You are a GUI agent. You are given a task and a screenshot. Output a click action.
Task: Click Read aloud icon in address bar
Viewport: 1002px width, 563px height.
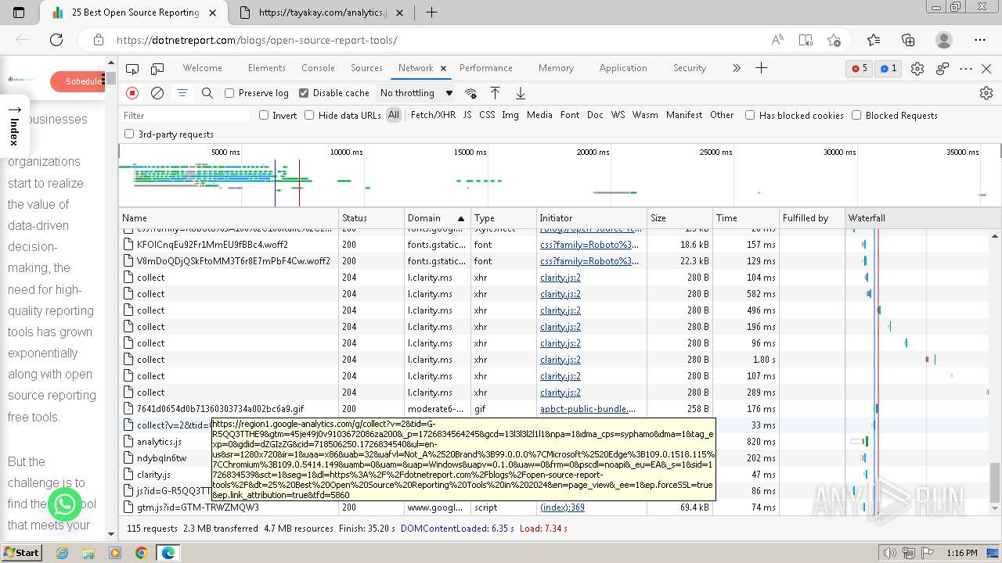777,40
